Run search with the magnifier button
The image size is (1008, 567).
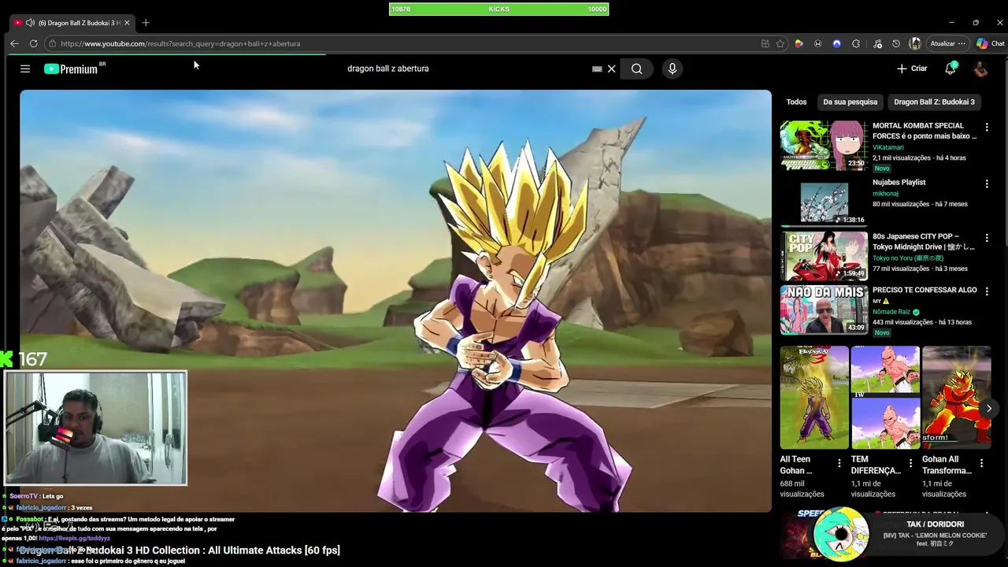click(636, 69)
